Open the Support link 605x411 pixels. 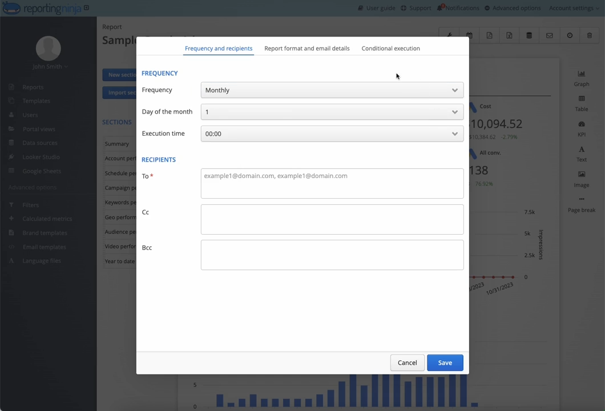click(416, 8)
